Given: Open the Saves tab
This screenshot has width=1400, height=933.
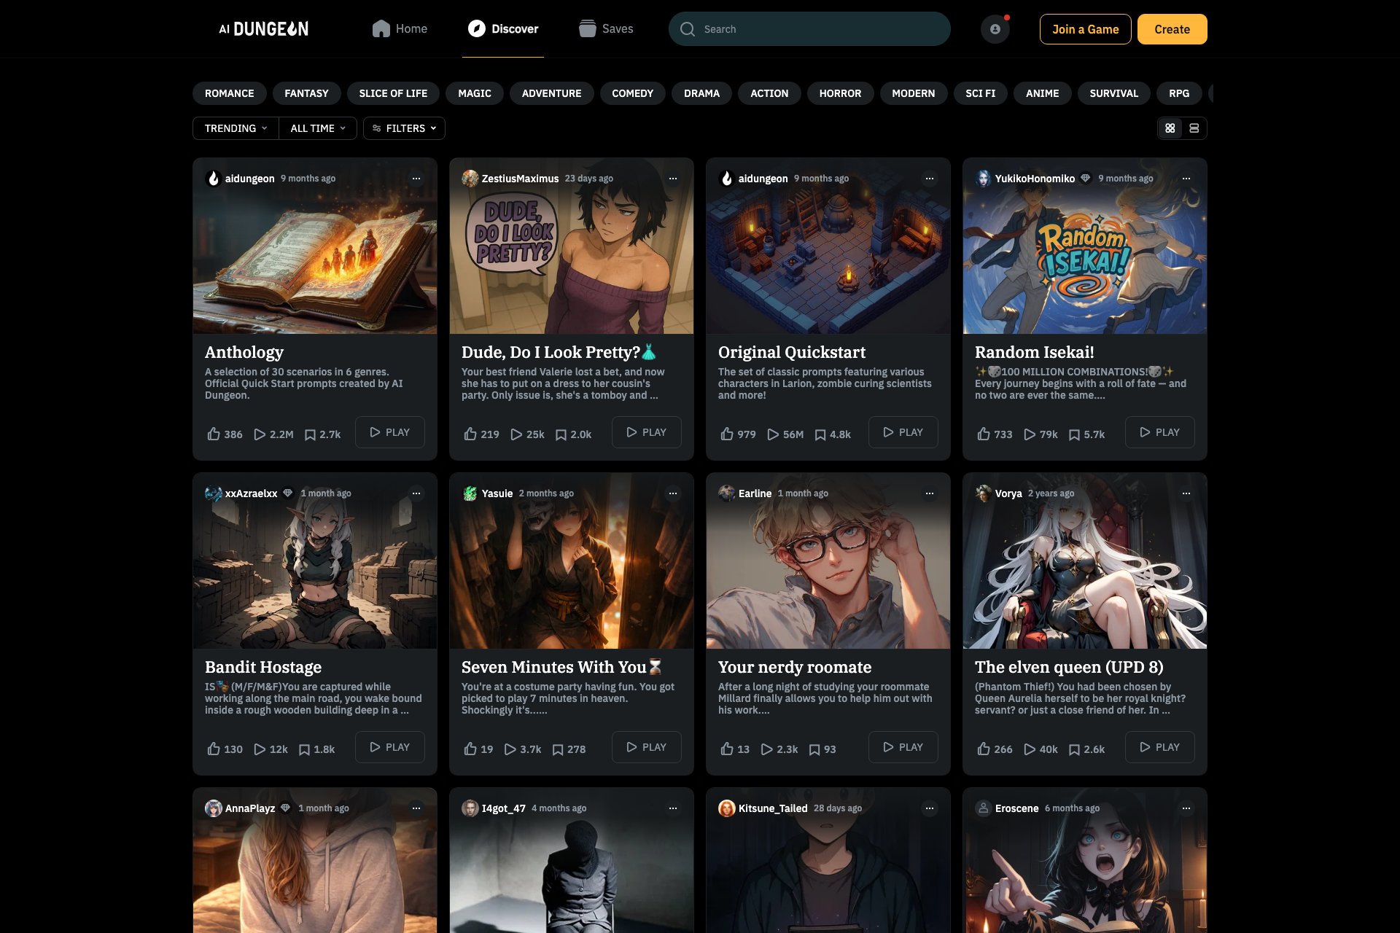Looking at the screenshot, I should (606, 29).
